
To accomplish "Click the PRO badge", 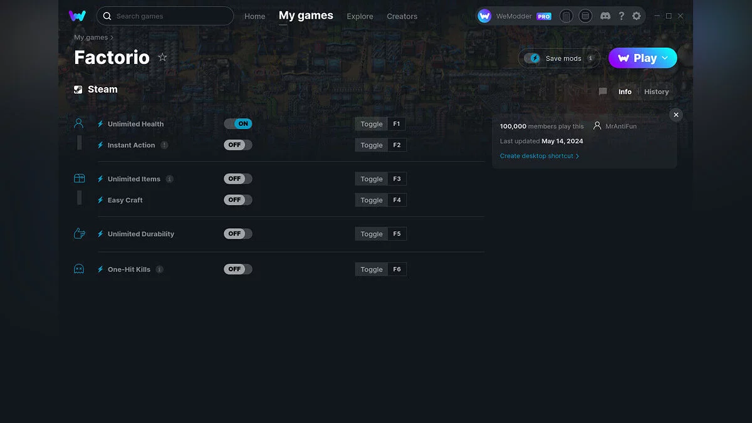I will [544, 17].
